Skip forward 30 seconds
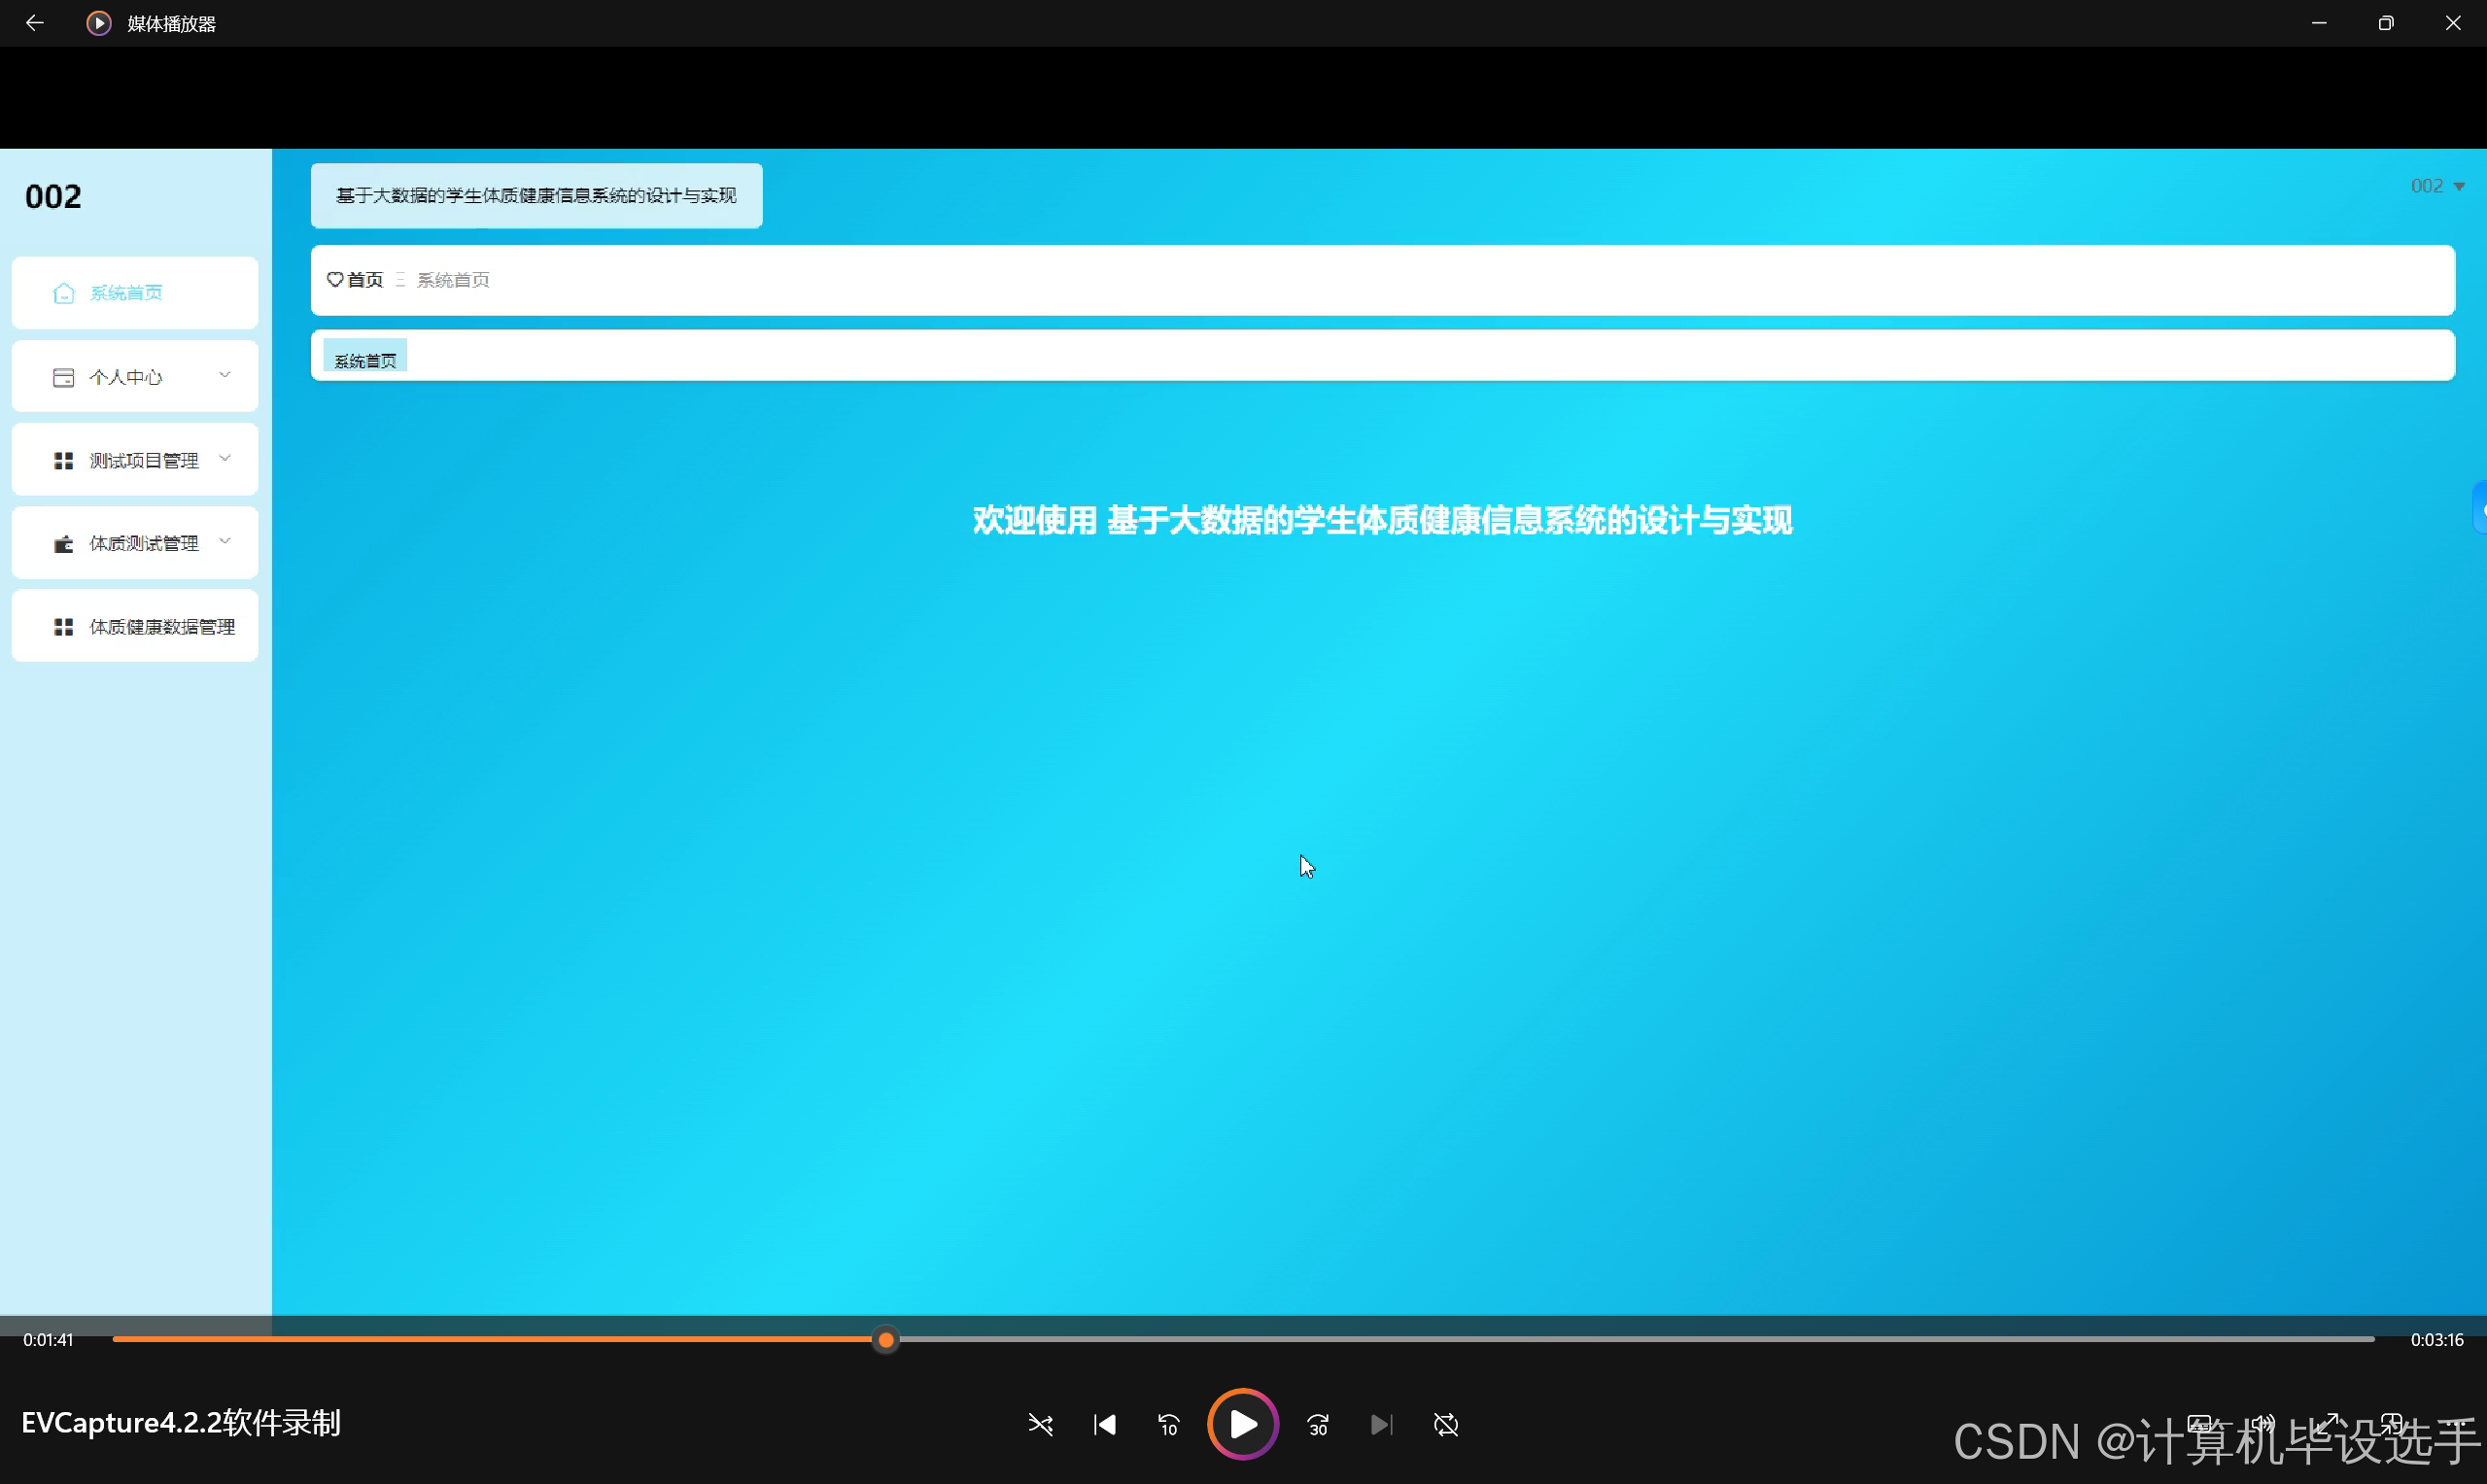The width and height of the screenshot is (2487, 1484). [x=1316, y=1424]
